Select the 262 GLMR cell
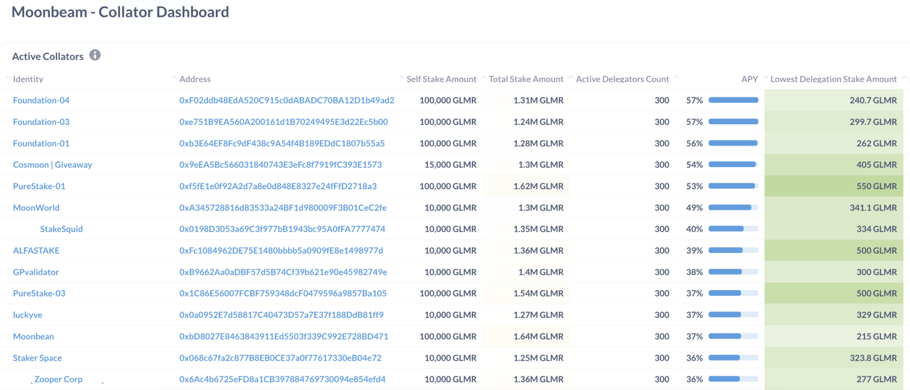Screen dimensions: 910x390 (834, 143)
